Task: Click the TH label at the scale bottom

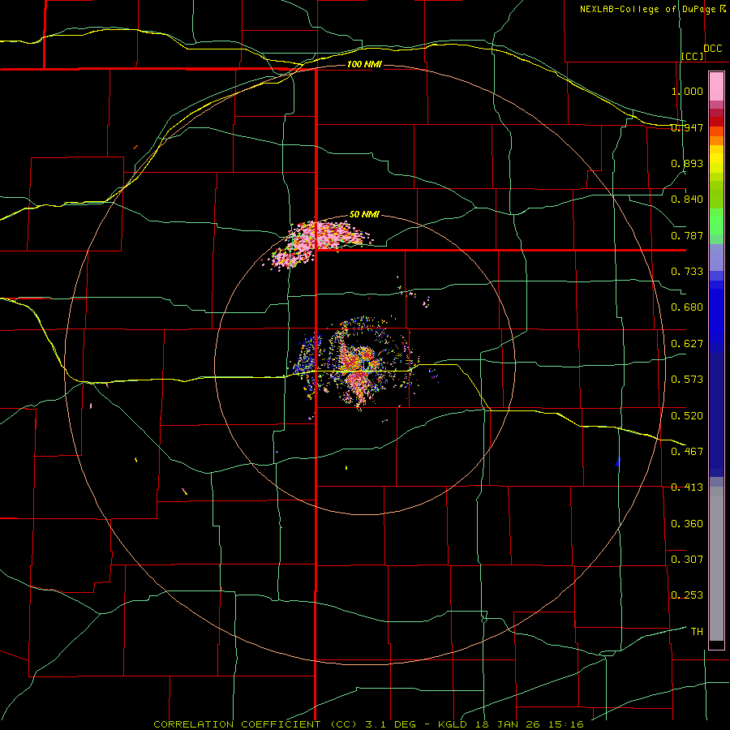Action: pos(697,632)
